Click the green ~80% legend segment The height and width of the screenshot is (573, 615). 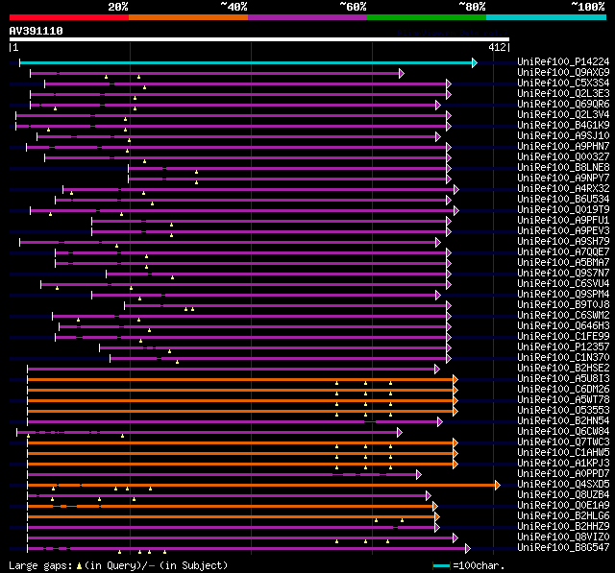coord(427,17)
